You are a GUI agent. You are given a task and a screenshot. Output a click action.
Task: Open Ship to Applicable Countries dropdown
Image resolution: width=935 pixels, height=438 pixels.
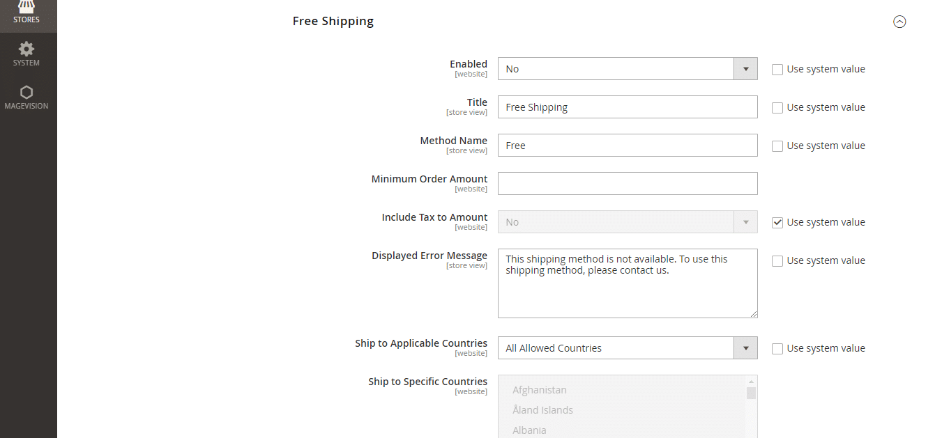pos(628,348)
